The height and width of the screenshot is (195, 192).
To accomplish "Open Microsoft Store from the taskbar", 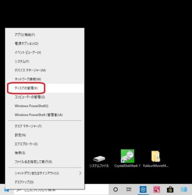I will [x=170, y=190].
